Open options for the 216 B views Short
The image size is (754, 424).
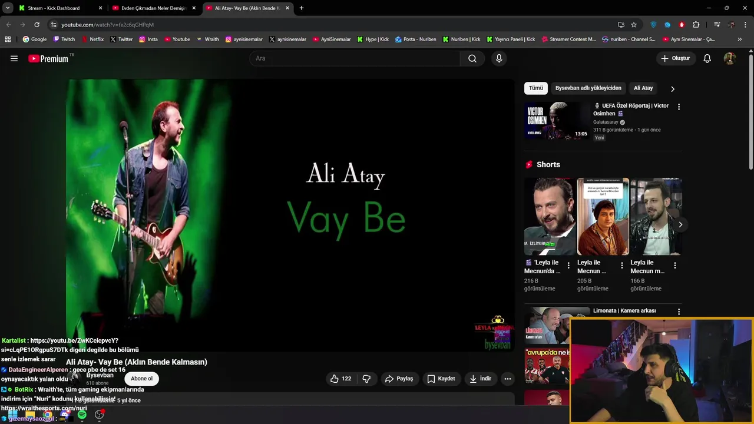pyautogui.click(x=568, y=266)
